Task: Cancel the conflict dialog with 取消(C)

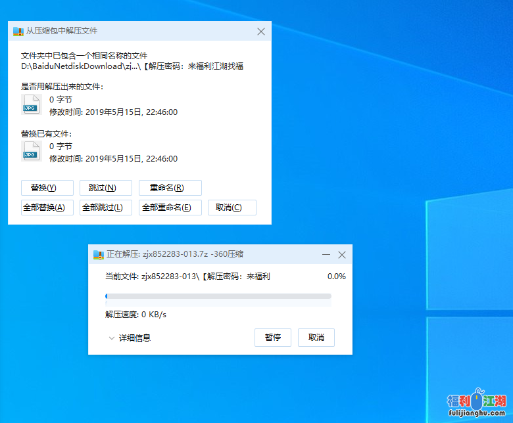Action: pos(232,208)
